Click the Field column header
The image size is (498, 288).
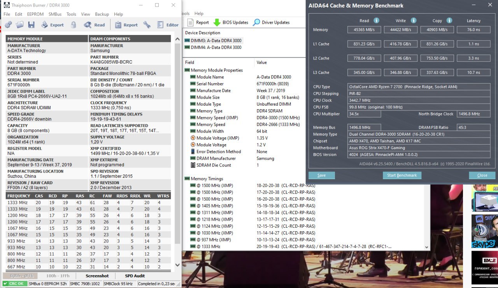(219, 62)
